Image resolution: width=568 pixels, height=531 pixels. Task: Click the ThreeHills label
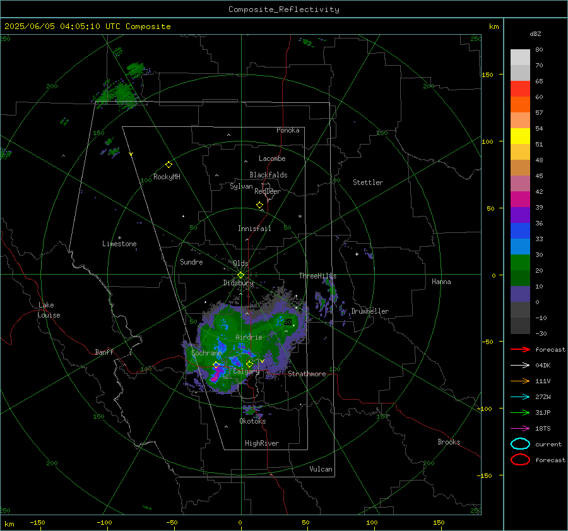point(317,276)
